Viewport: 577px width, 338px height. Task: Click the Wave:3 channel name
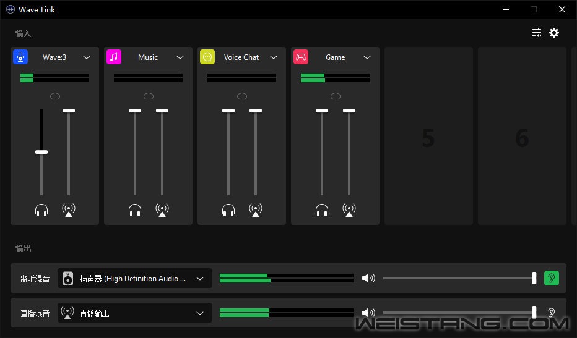54,57
